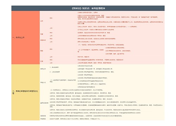
Task: Click the '后果' node
Action: [x=42, y=61]
